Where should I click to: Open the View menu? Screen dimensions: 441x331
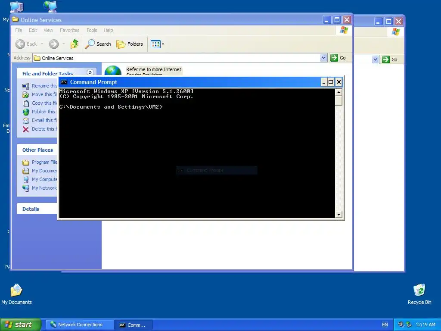(48, 30)
